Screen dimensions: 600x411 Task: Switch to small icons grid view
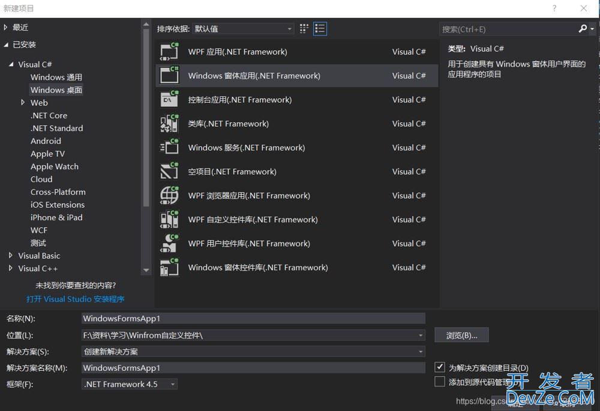[304, 29]
